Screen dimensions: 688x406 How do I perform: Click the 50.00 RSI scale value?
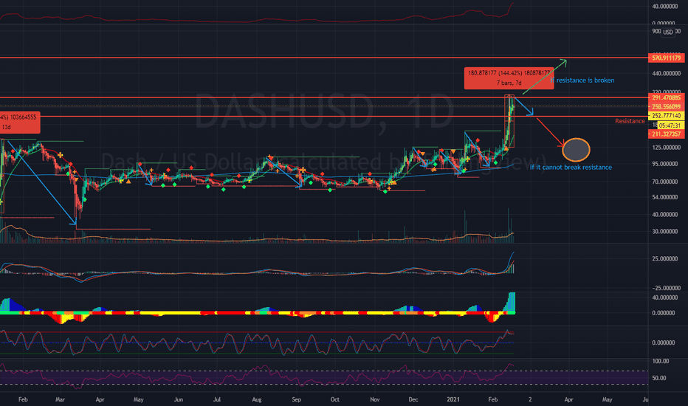tap(661, 378)
